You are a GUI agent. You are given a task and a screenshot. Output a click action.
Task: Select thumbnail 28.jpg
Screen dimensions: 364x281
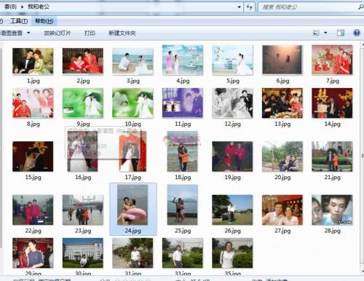point(332,210)
